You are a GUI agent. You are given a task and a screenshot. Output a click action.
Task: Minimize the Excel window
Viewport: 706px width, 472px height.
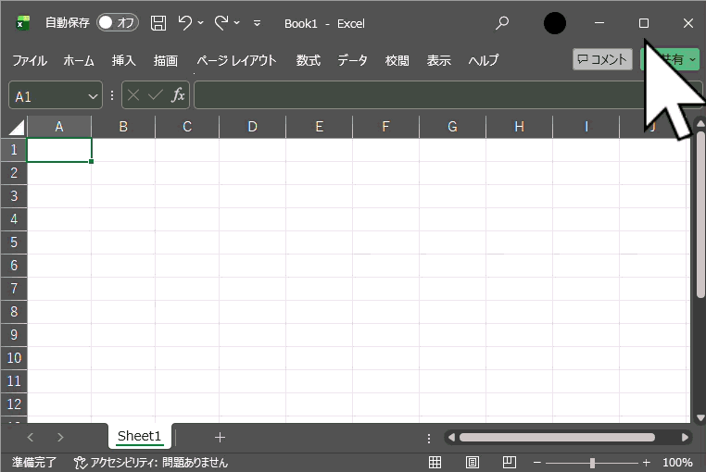pyautogui.click(x=599, y=22)
